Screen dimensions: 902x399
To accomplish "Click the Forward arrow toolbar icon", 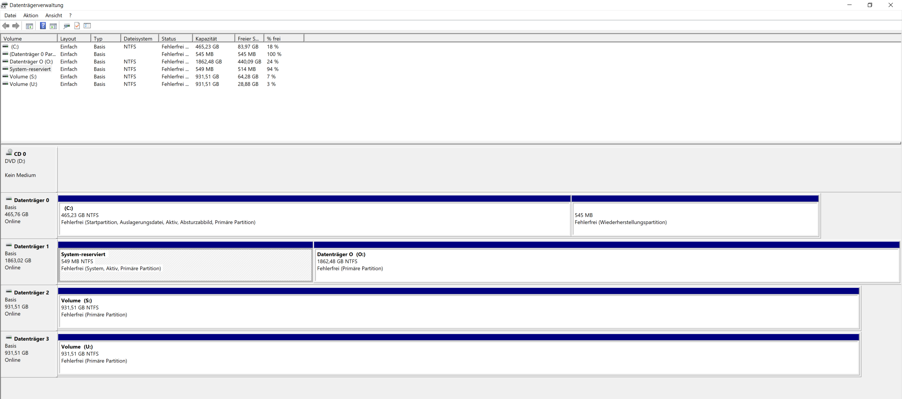I will [16, 26].
